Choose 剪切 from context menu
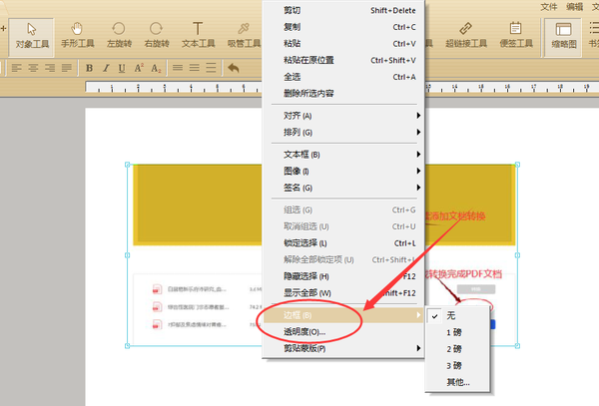 coord(343,11)
